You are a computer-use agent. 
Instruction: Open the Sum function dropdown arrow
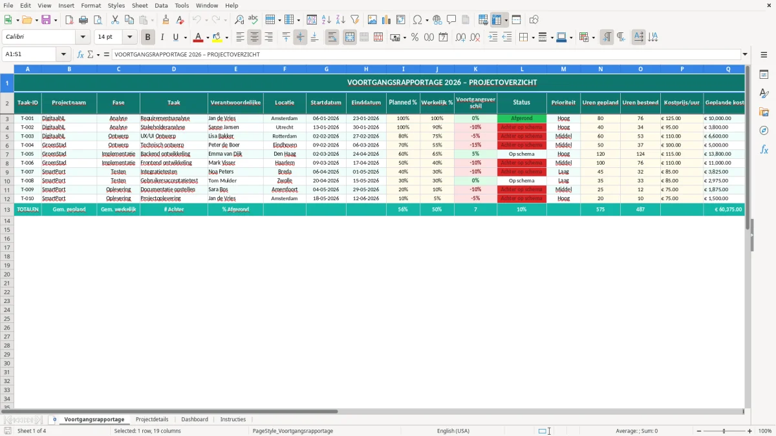pos(98,54)
